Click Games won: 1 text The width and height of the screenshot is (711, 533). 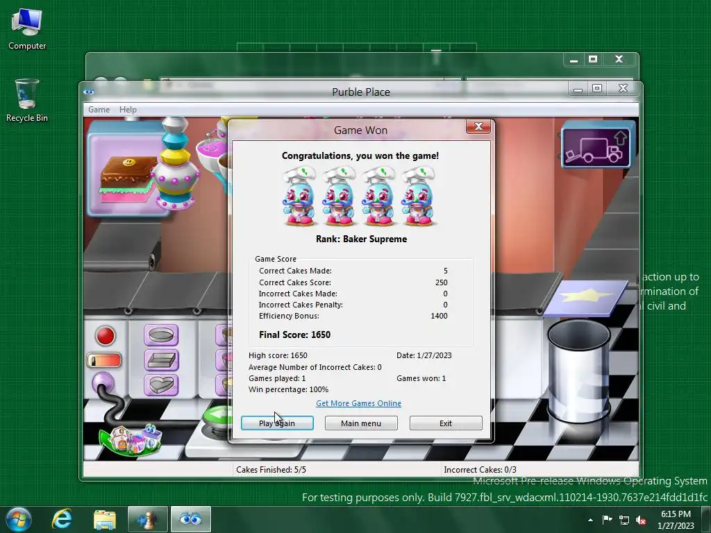point(421,378)
